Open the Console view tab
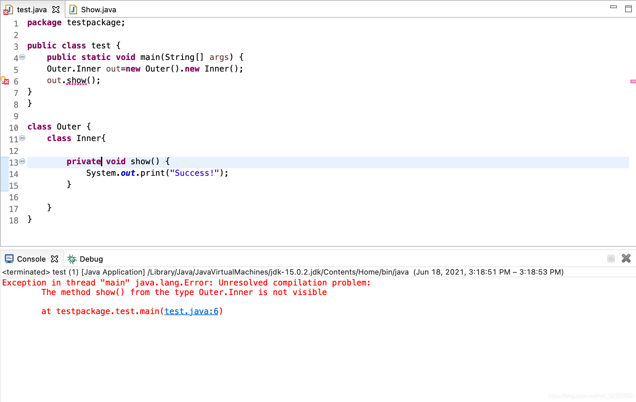This screenshot has height=402, width=636. click(x=31, y=259)
